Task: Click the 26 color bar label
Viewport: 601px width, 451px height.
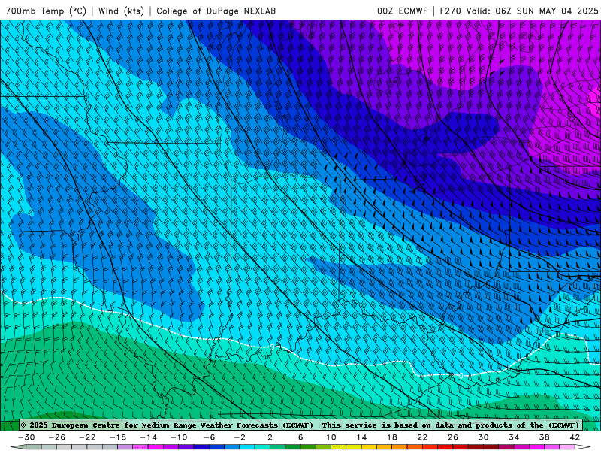Action: pos(453,437)
